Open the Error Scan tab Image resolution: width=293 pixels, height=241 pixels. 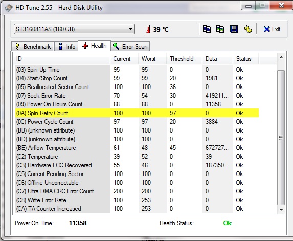click(130, 47)
